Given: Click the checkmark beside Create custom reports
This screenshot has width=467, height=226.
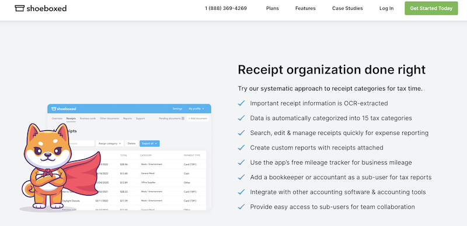Looking at the screenshot, I should click(x=241, y=148).
